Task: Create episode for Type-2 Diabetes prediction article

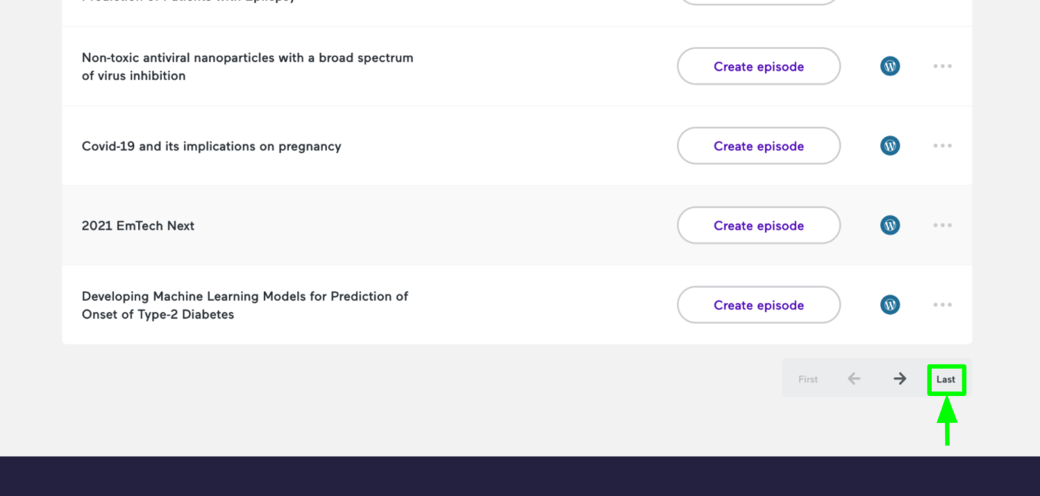Action: click(x=758, y=305)
